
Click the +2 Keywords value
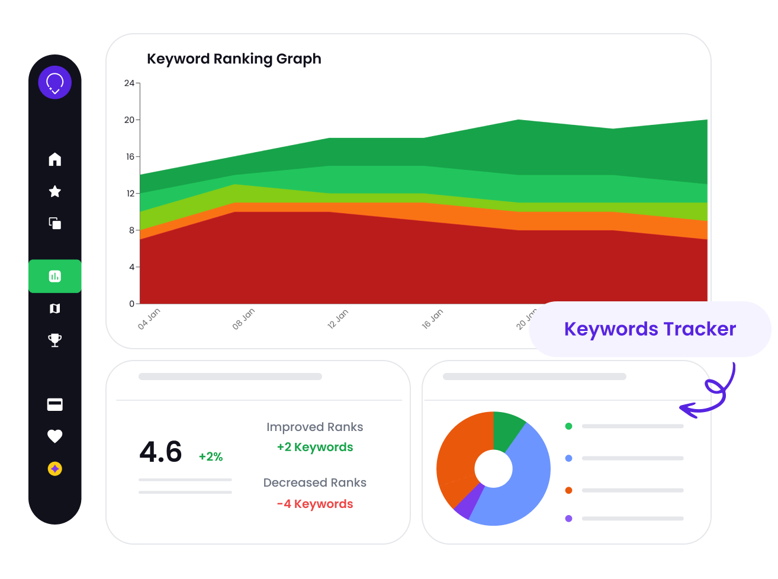tap(315, 447)
